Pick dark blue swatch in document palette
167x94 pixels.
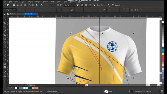point(40,88)
